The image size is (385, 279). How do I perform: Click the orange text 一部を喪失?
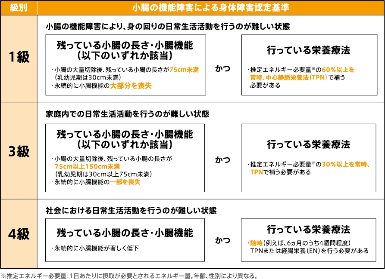click(125, 182)
